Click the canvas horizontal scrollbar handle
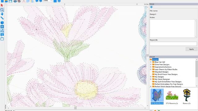This screenshot has height=111, width=198. point(75,108)
